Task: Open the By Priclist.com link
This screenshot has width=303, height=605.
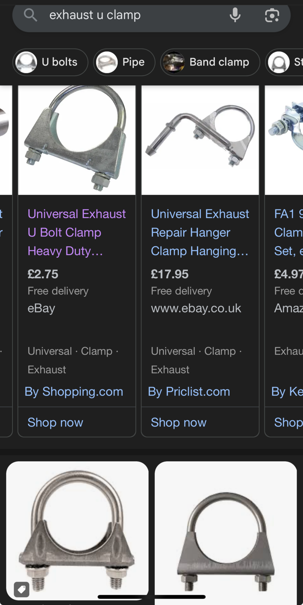Action: [x=189, y=391]
